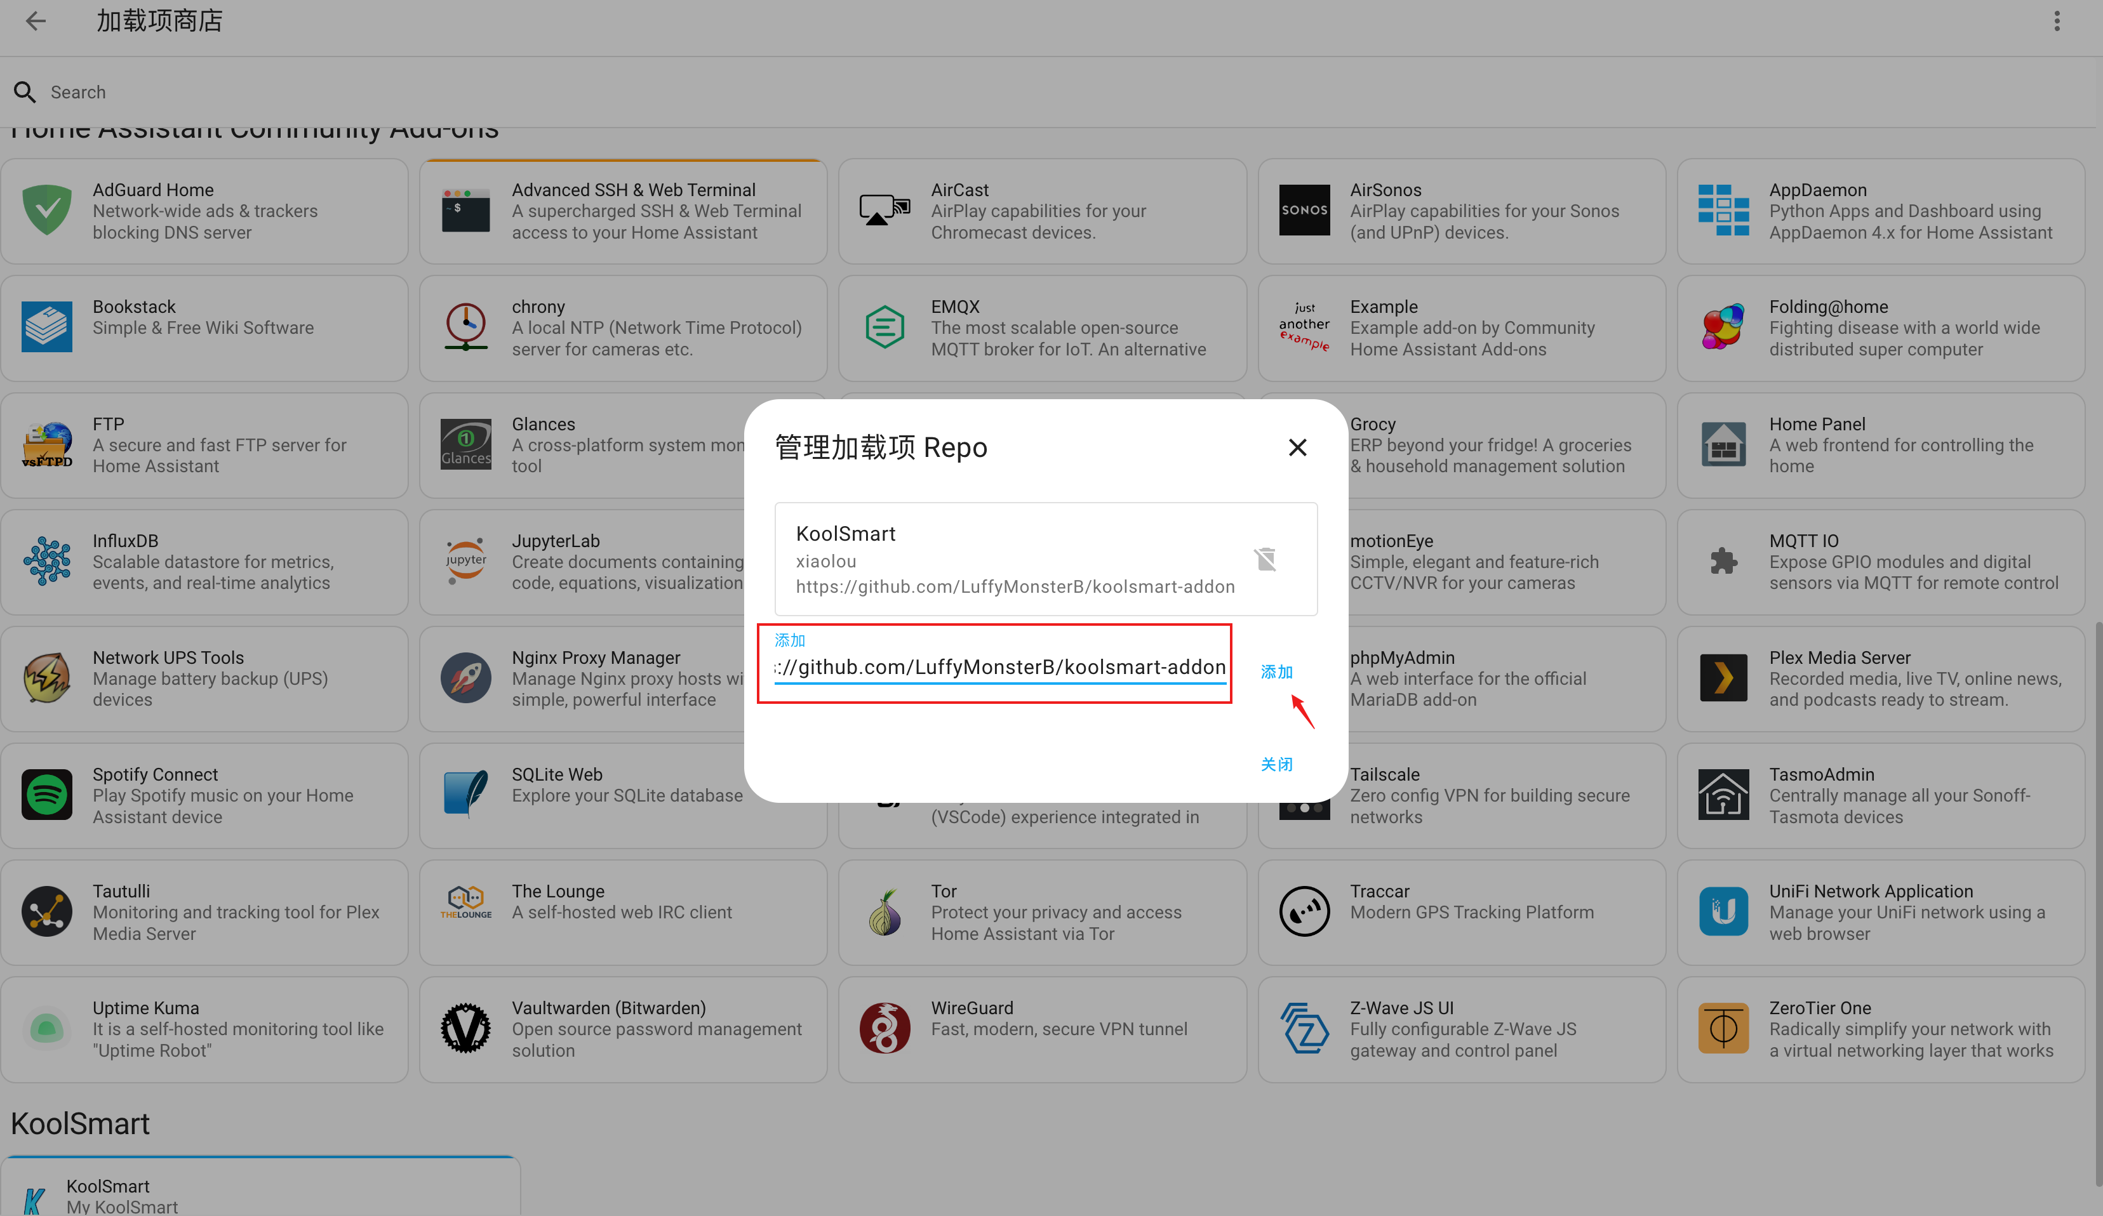Click the repository URL input field

(999, 667)
